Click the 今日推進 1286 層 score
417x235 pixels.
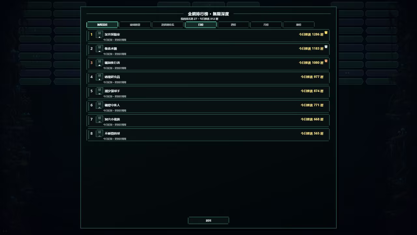311,34
